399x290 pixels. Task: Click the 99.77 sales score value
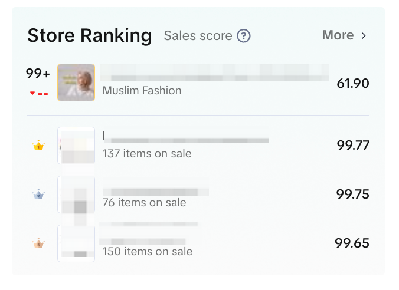coord(352,146)
